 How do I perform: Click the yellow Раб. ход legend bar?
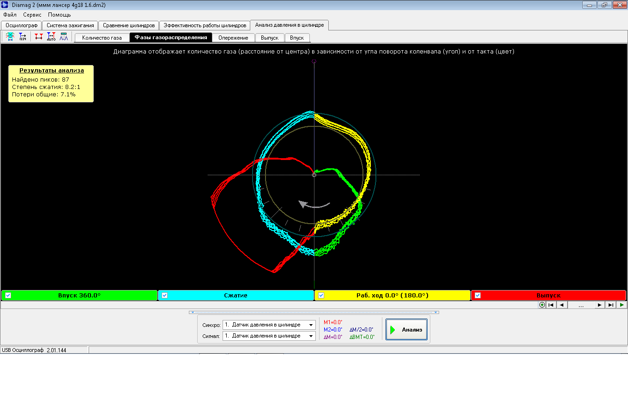[x=392, y=296]
